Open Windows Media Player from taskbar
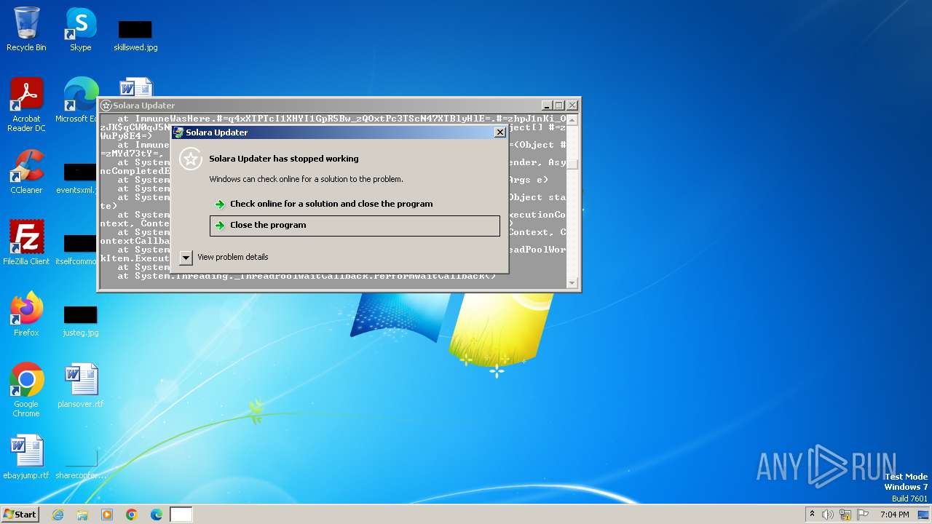The image size is (932, 524). click(107, 515)
